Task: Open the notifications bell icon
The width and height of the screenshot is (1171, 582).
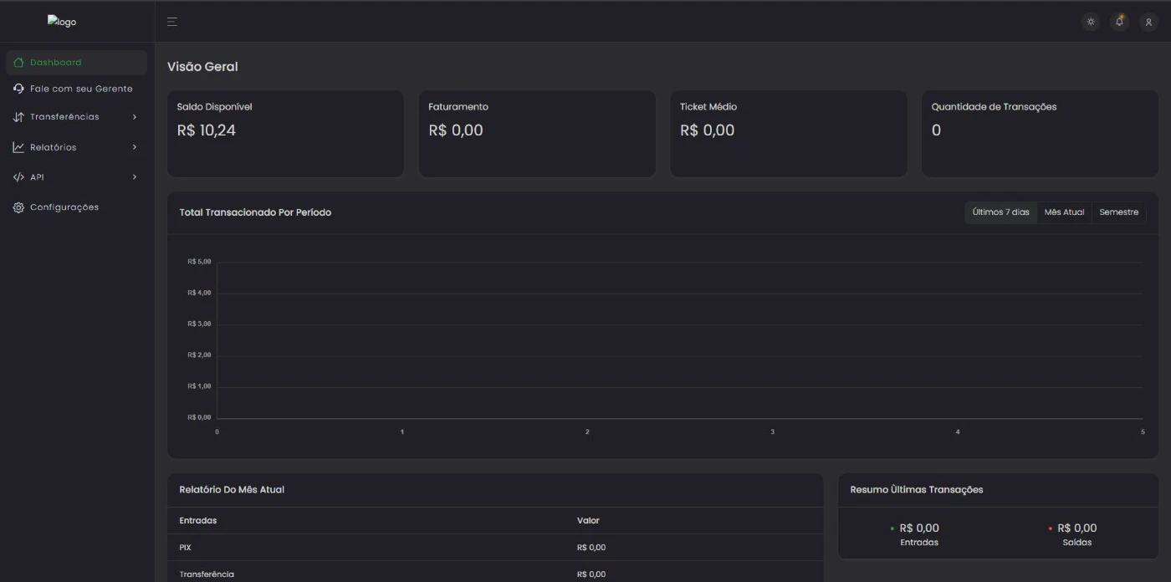Action: coord(1119,22)
